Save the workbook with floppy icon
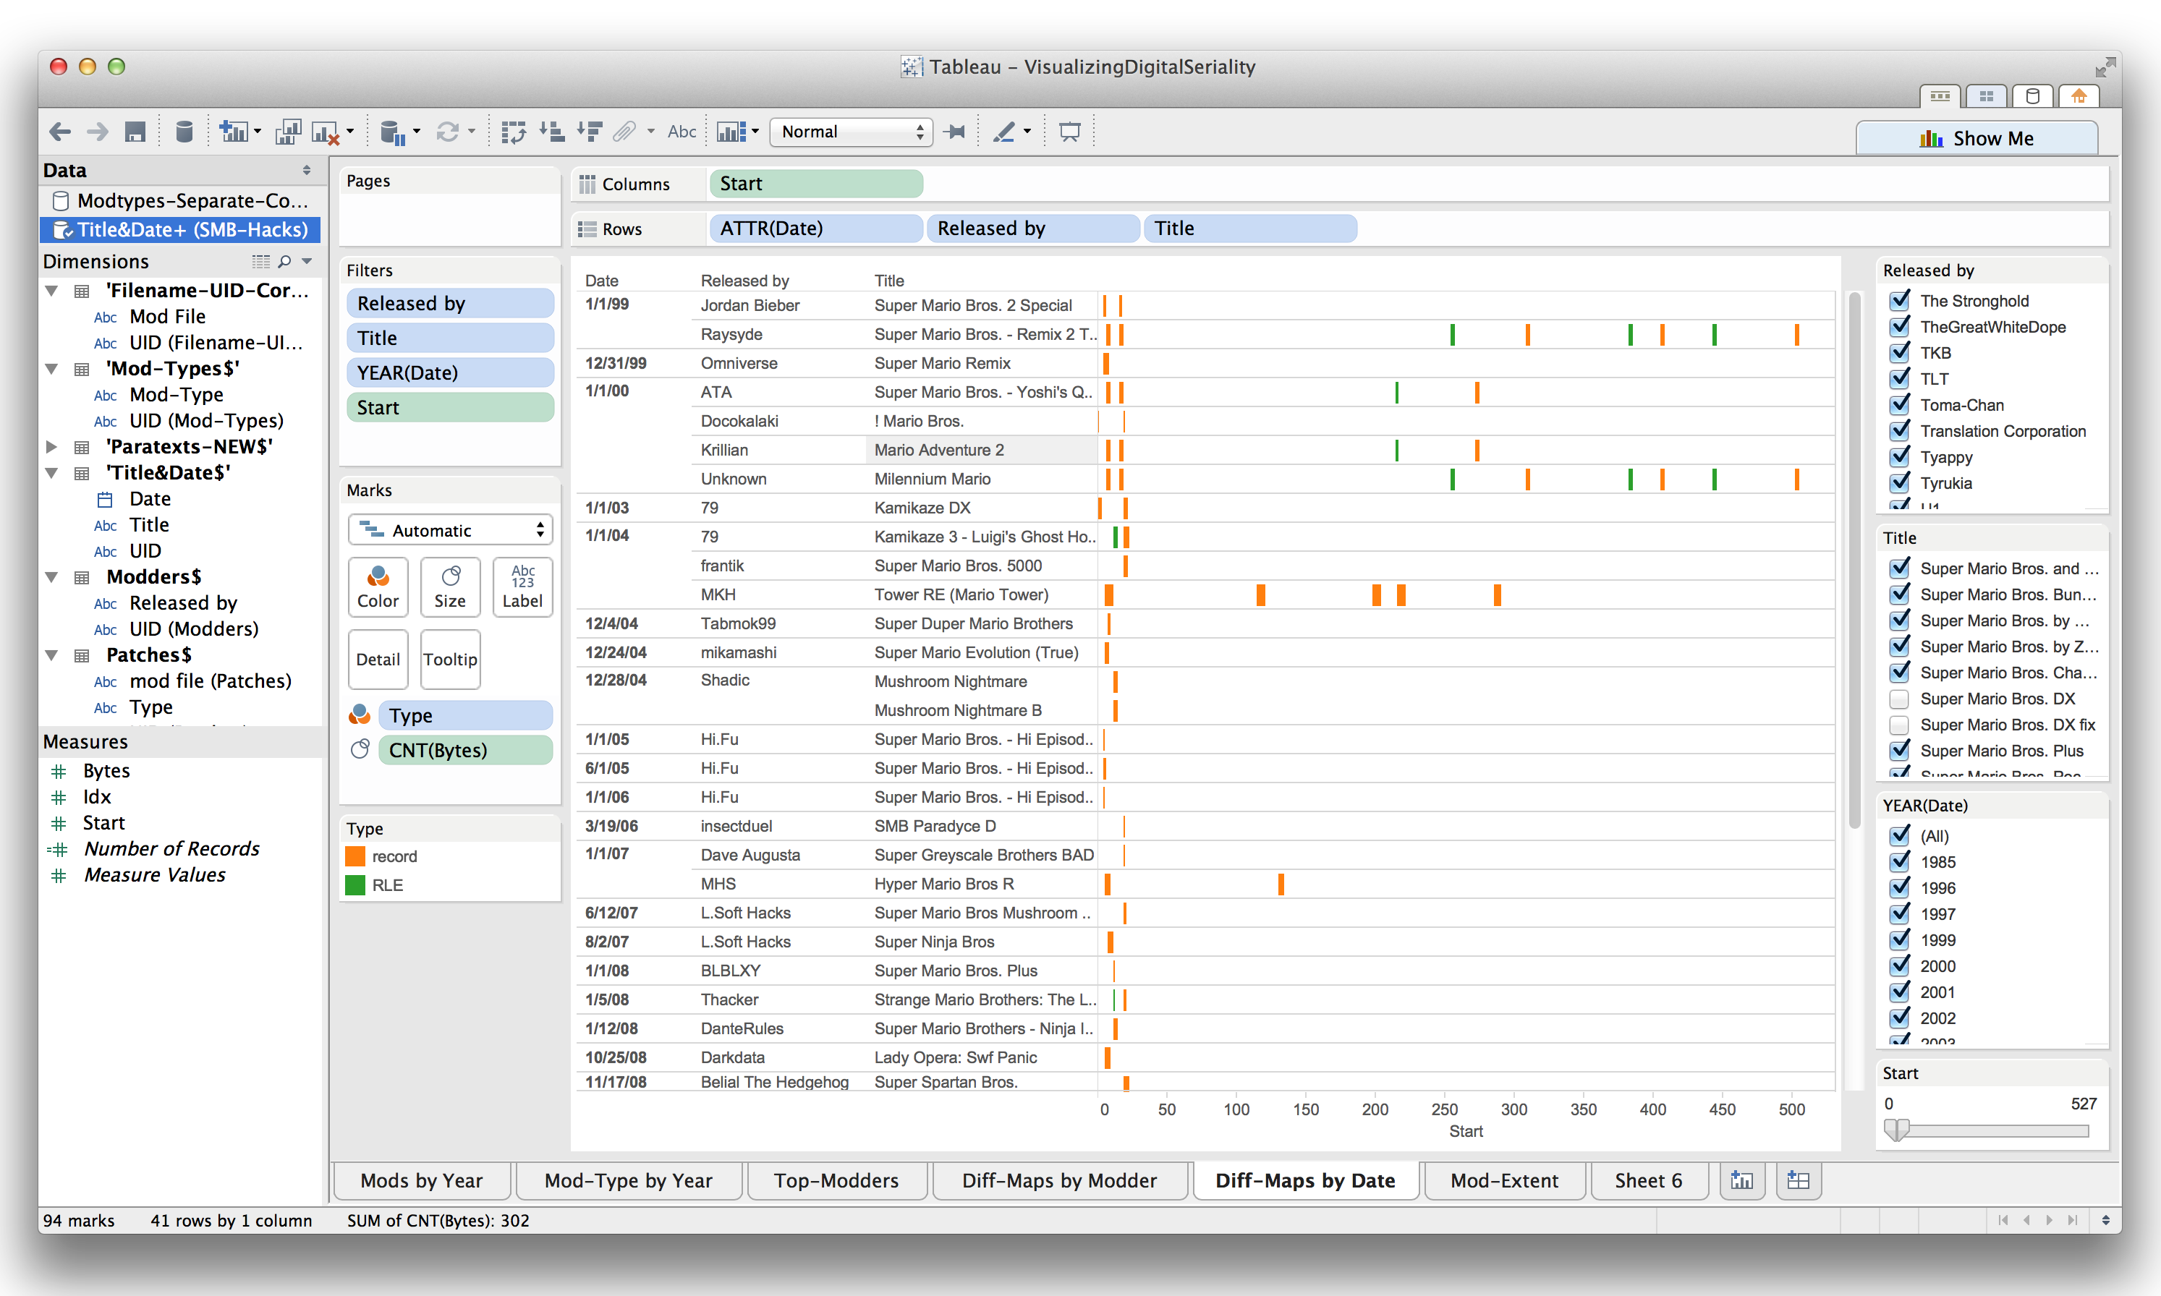This screenshot has width=2161, height=1296. click(x=135, y=132)
